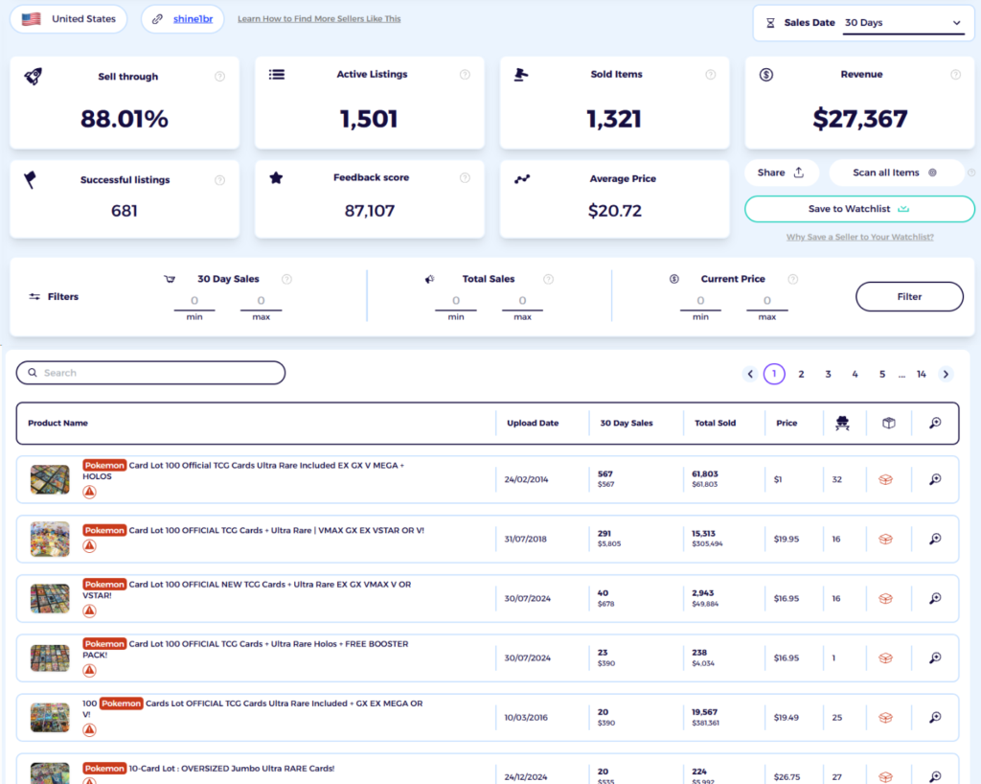Click the box icon column header
This screenshot has width=981, height=784.
pyautogui.click(x=888, y=424)
